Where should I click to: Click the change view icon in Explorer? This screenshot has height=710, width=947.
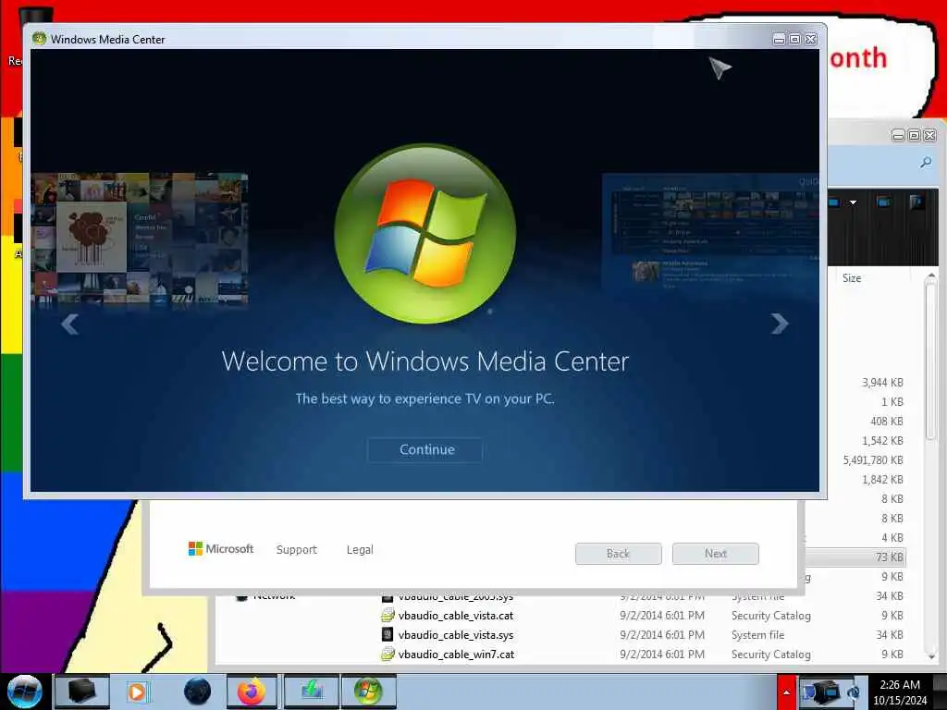click(x=835, y=202)
